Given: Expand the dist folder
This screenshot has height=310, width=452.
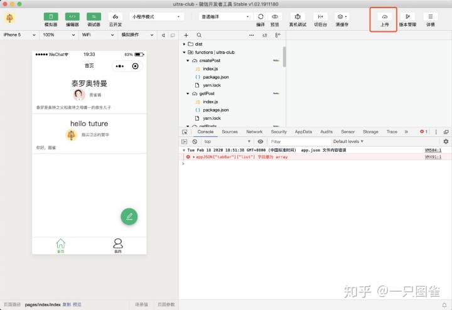Looking at the screenshot, I should point(184,44).
